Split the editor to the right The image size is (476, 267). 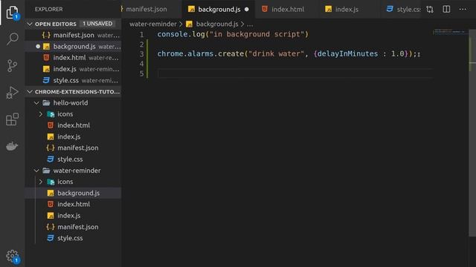tap(446, 10)
